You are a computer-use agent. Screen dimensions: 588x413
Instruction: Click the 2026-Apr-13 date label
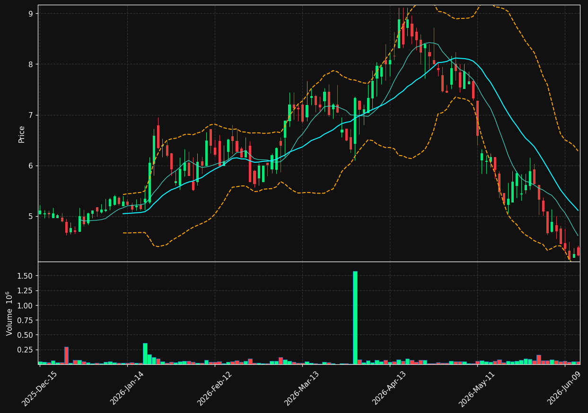tap(389, 388)
